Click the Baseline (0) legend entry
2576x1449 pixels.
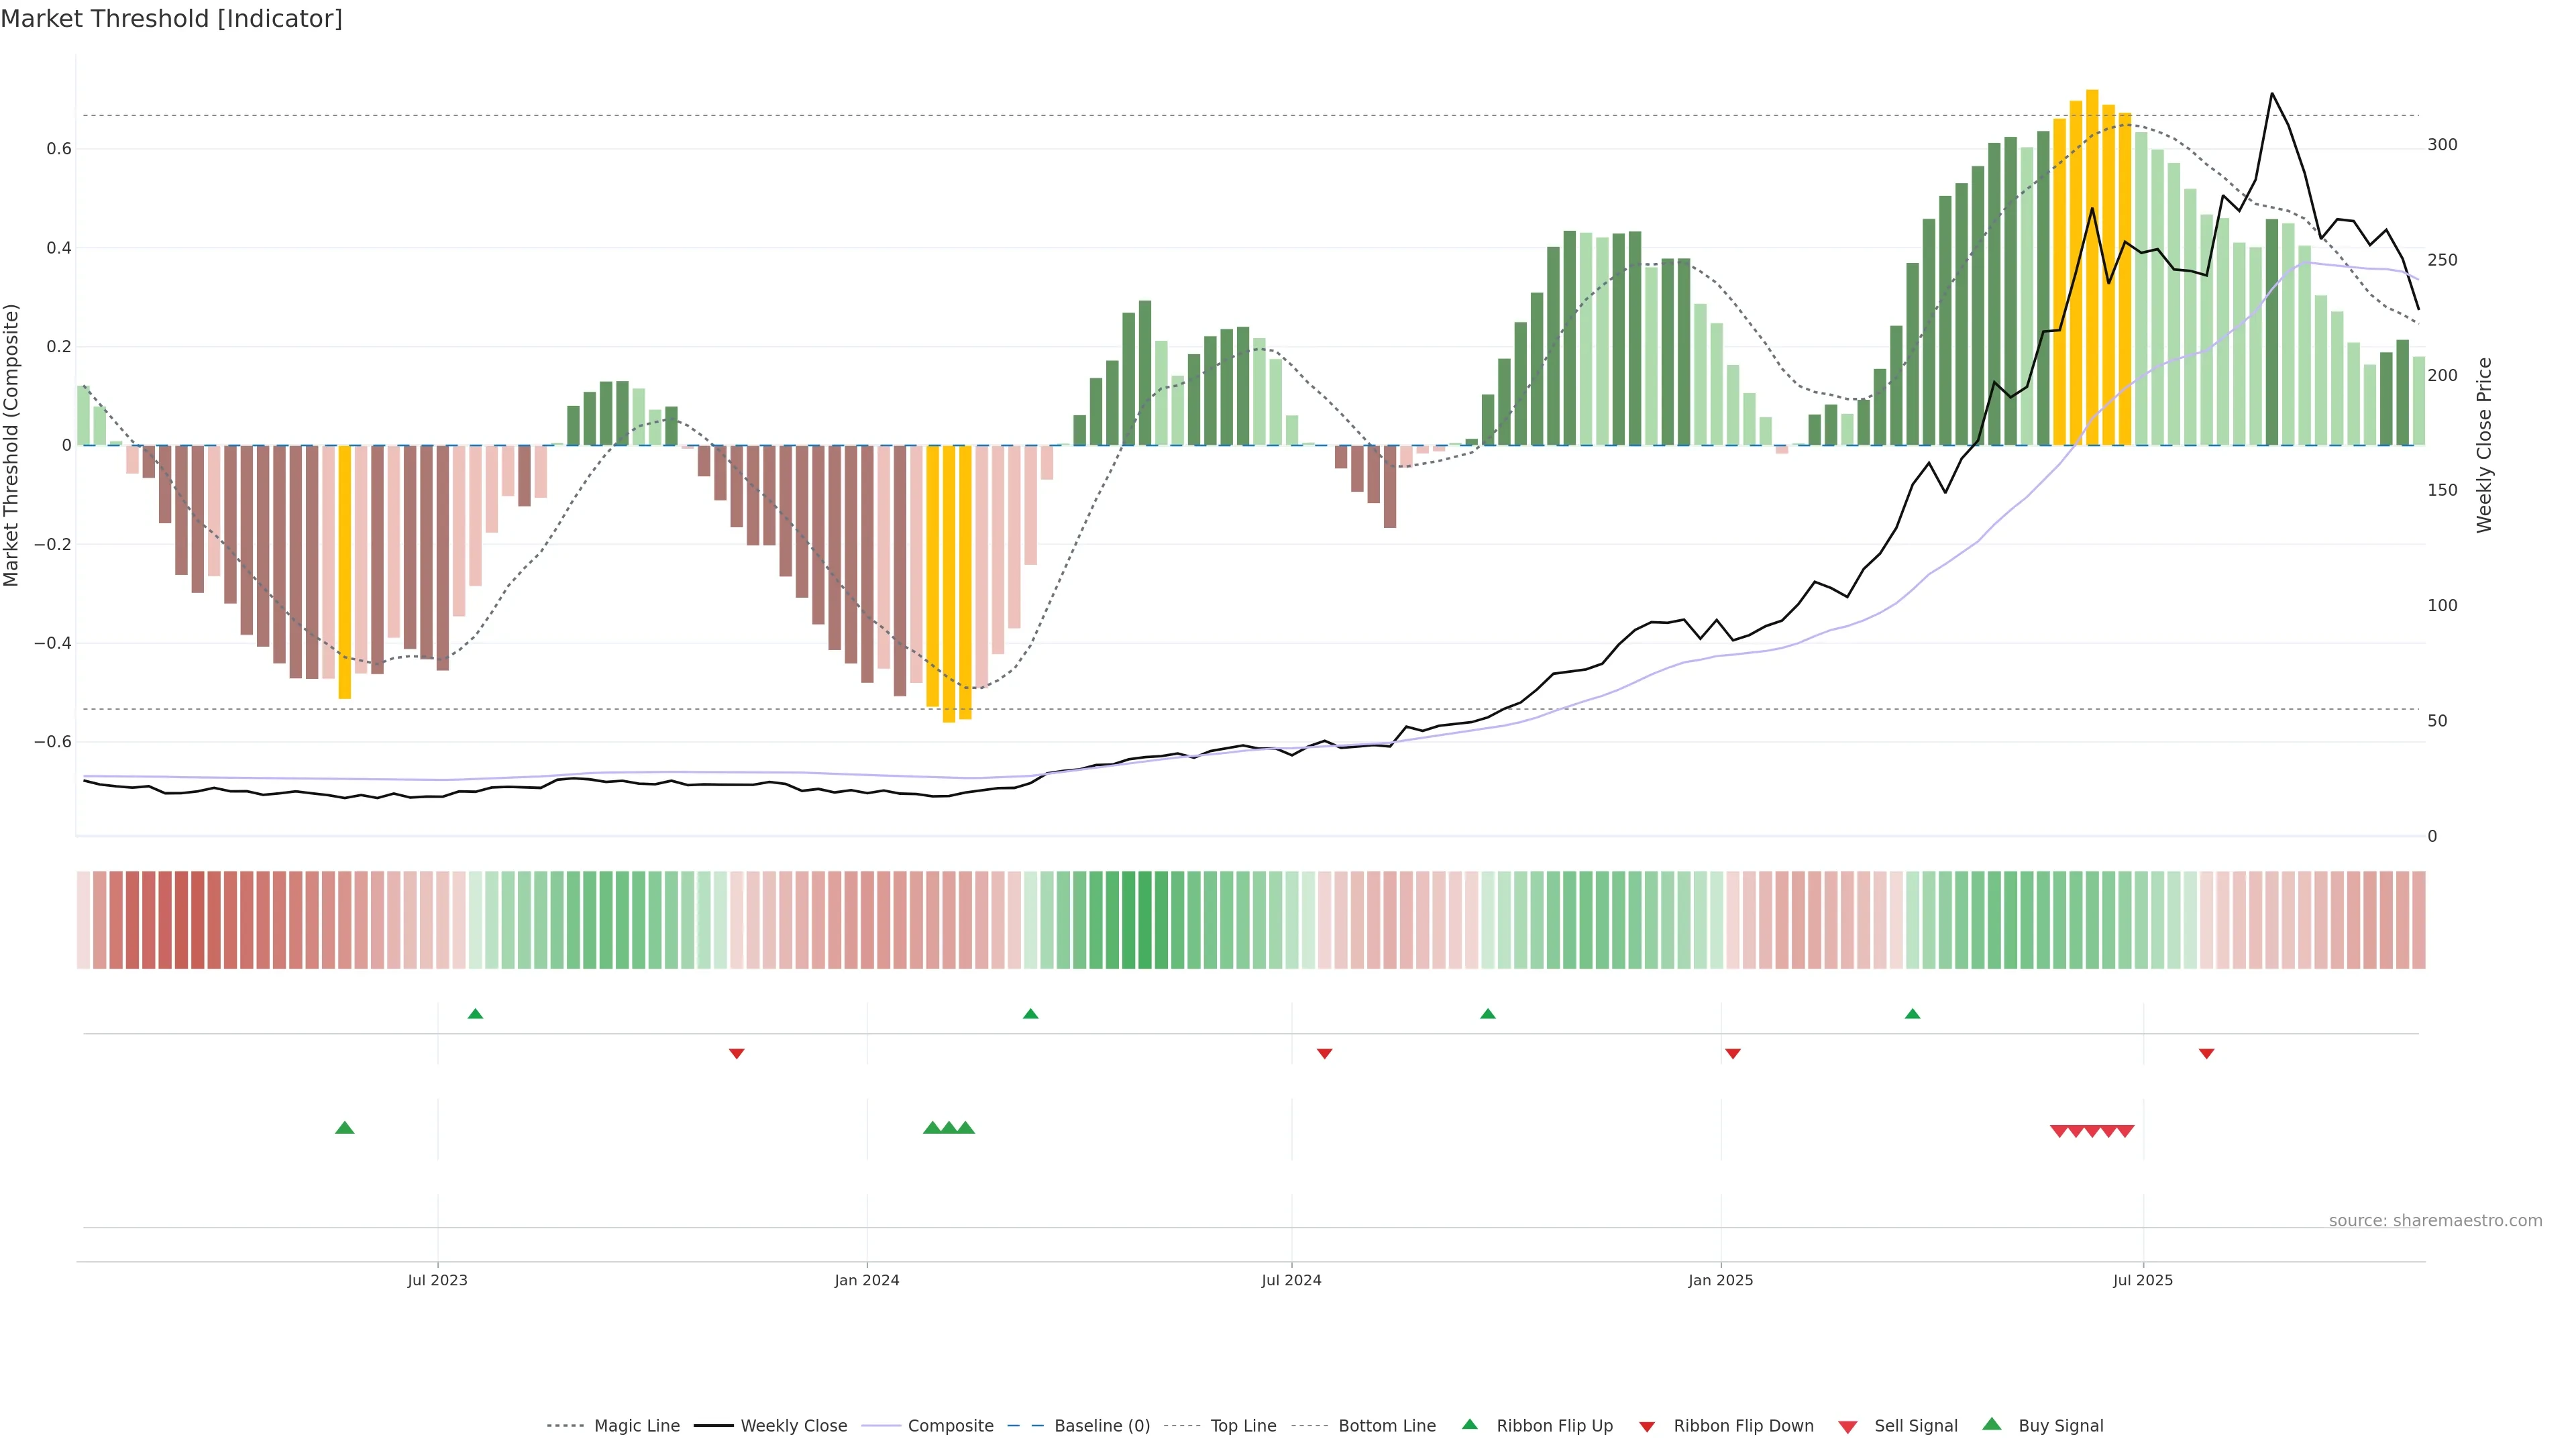point(1101,1425)
